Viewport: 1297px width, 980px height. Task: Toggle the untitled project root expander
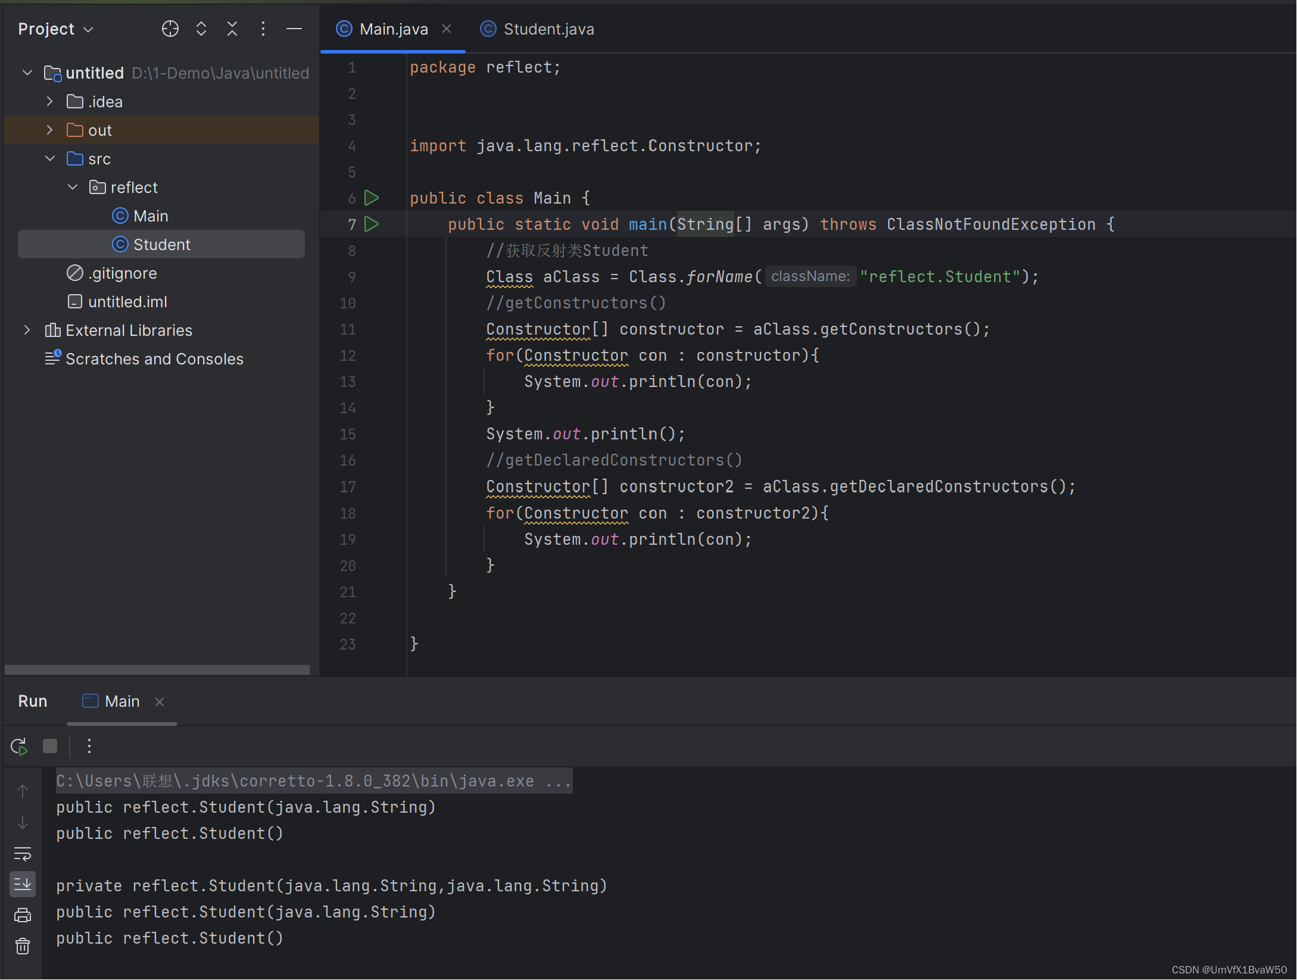[x=29, y=72]
